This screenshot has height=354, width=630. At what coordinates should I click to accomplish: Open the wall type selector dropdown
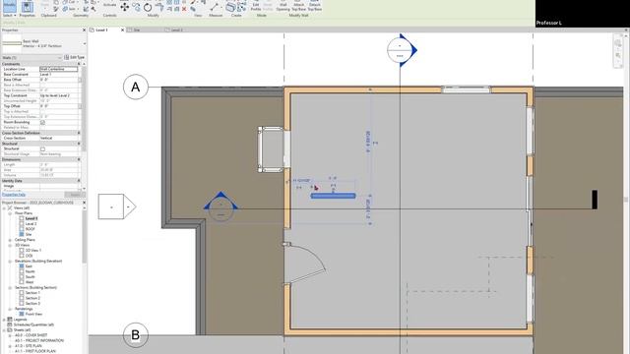click(x=85, y=43)
